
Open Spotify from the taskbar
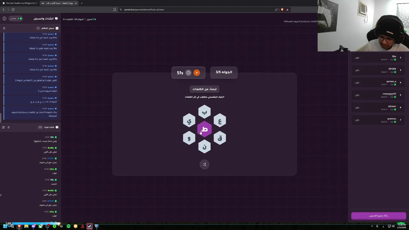68,226
